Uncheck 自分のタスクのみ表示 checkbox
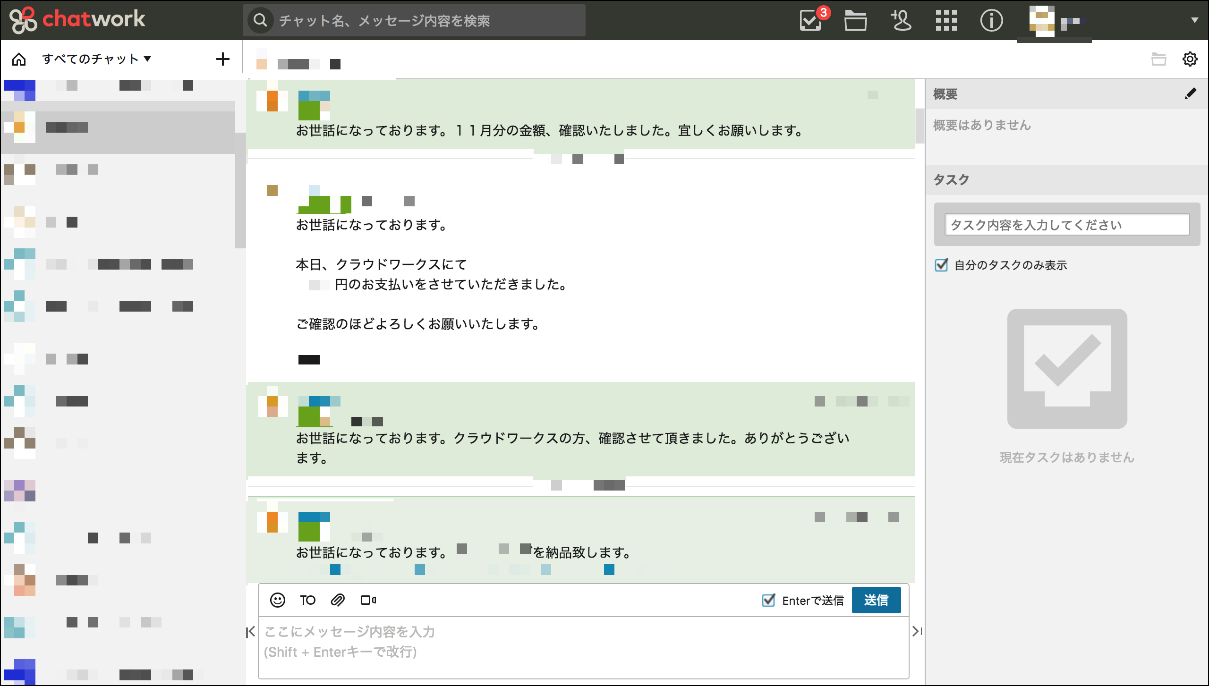 [941, 265]
